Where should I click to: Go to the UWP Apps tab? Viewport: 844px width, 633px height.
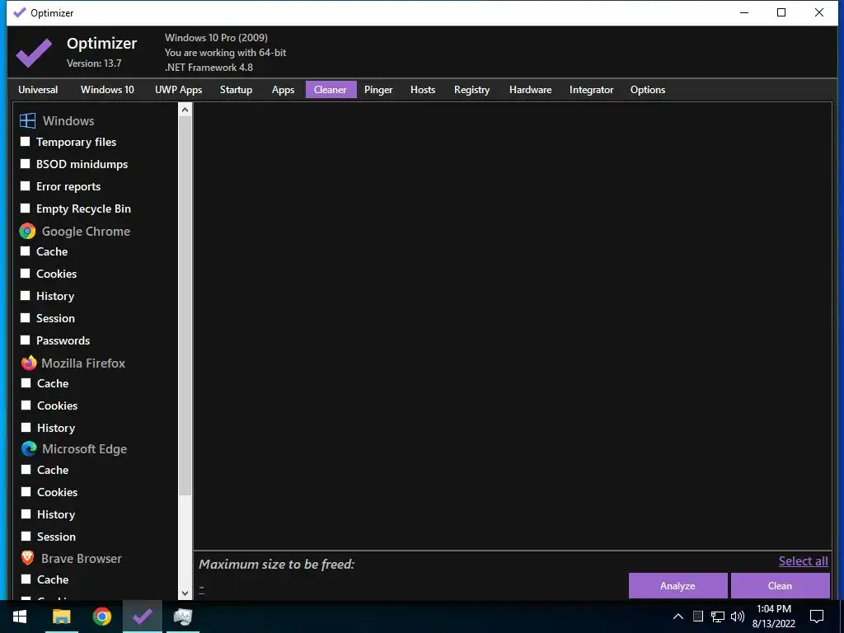(x=179, y=89)
